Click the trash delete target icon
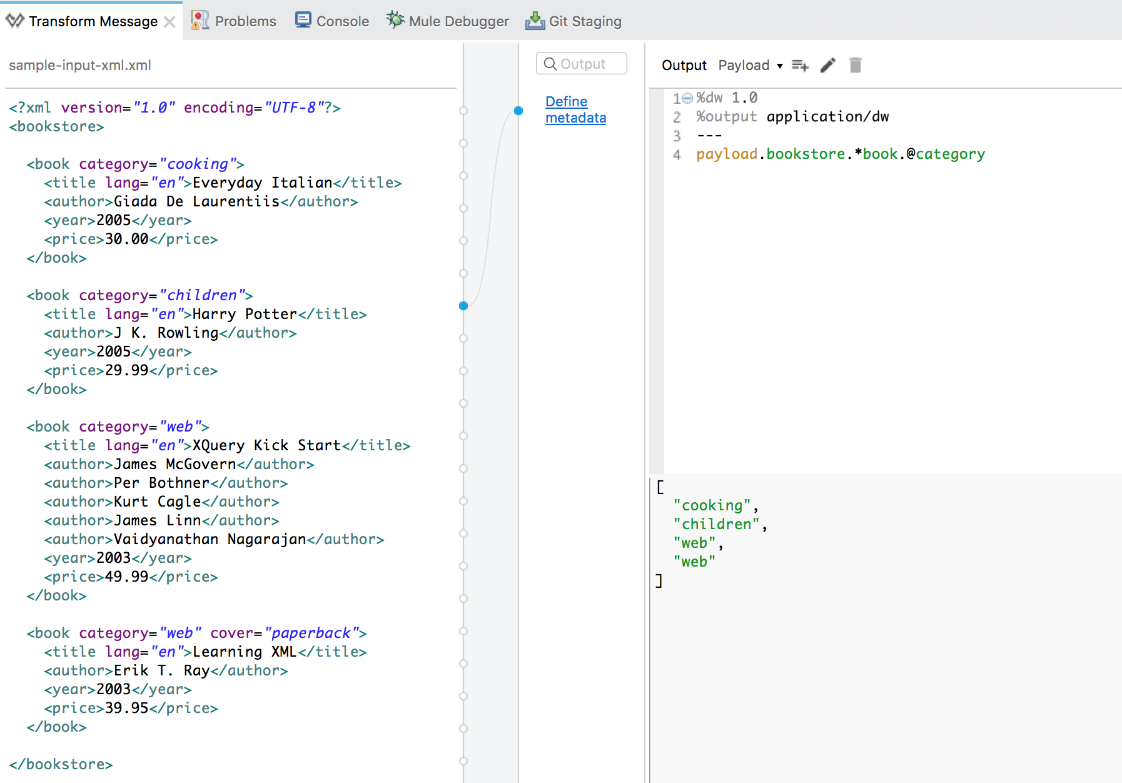 pyautogui.click(x=855, y=65)
